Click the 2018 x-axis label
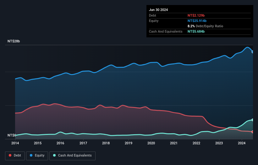Screen dimensions: 258x165 [x=106, y=143]
